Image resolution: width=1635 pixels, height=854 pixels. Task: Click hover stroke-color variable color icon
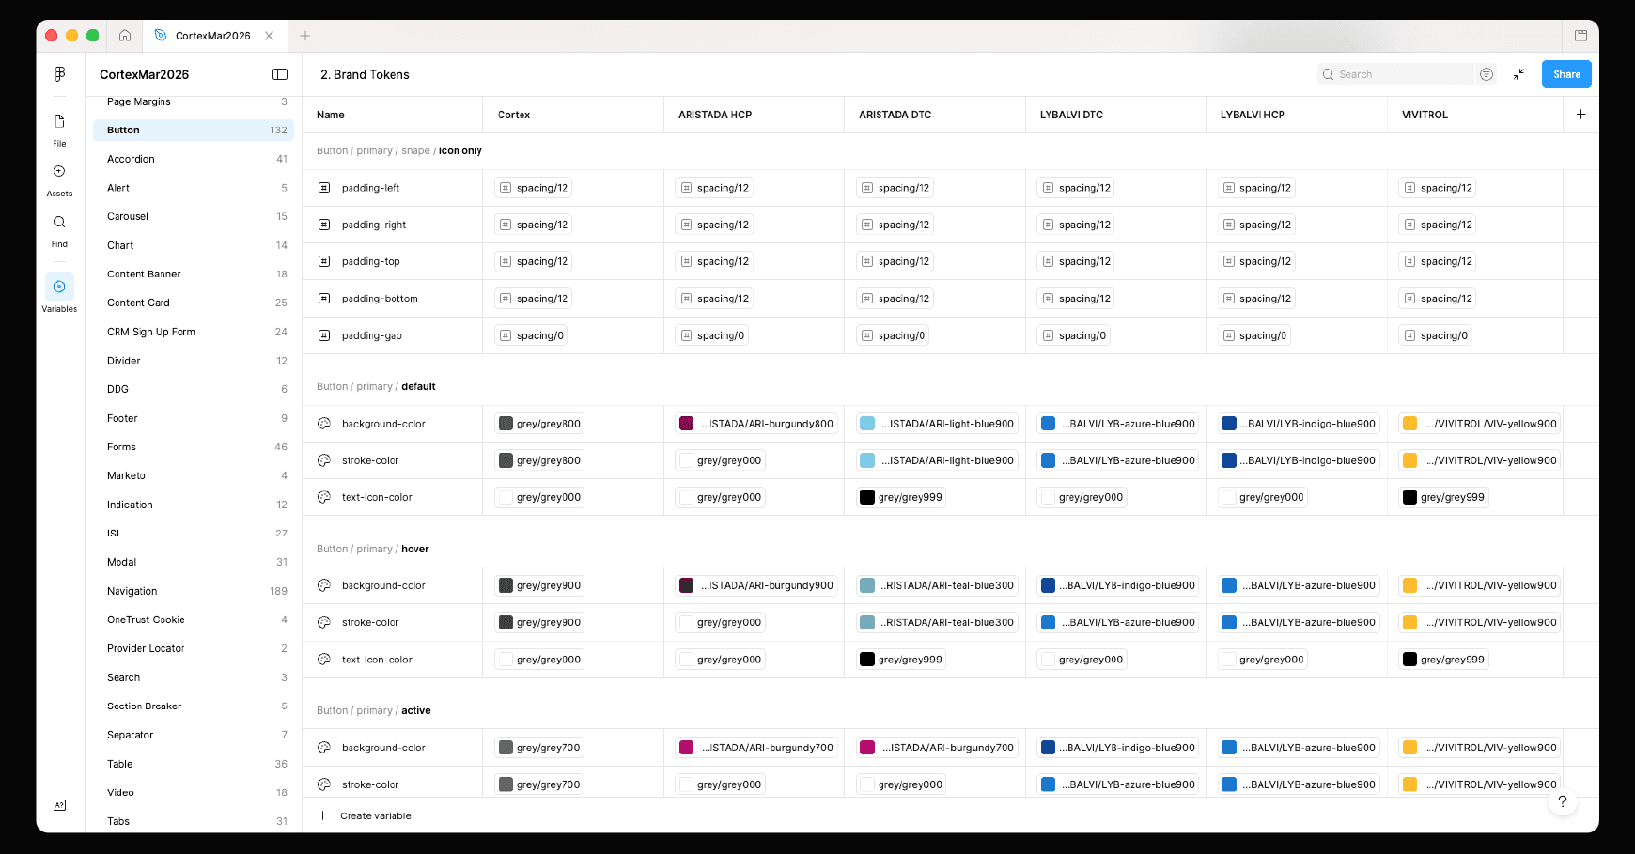point(324,622)
